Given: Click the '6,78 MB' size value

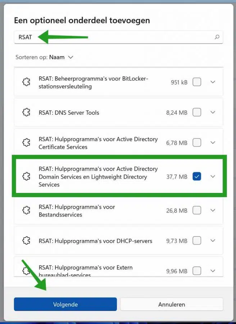Looking at the screenshot, I should point(177,143).
